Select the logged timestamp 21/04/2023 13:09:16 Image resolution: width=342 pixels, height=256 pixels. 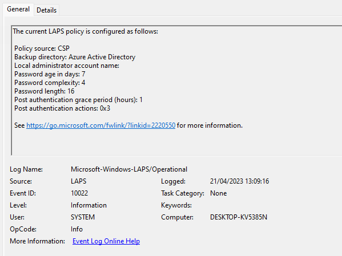(x=239, y=181)
